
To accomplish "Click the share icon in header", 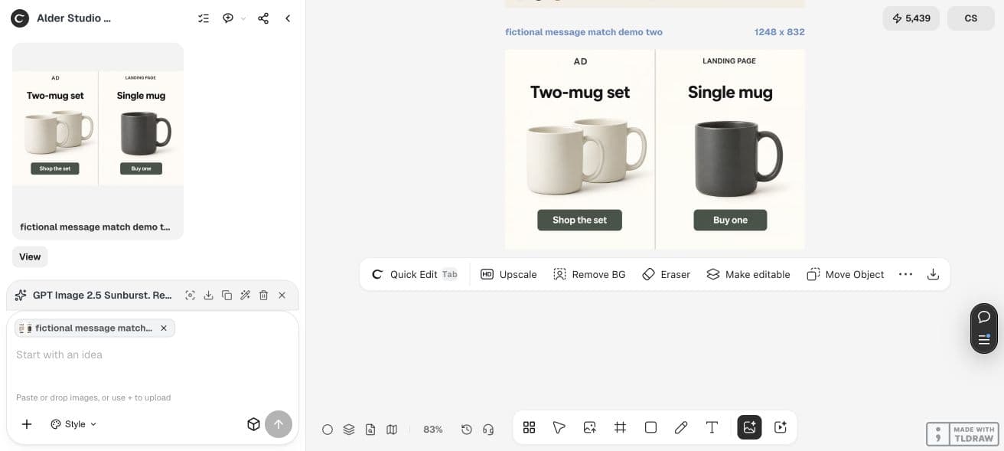I will (263, 18).
